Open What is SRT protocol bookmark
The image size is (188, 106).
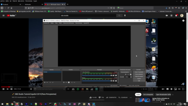click(86, 11)
